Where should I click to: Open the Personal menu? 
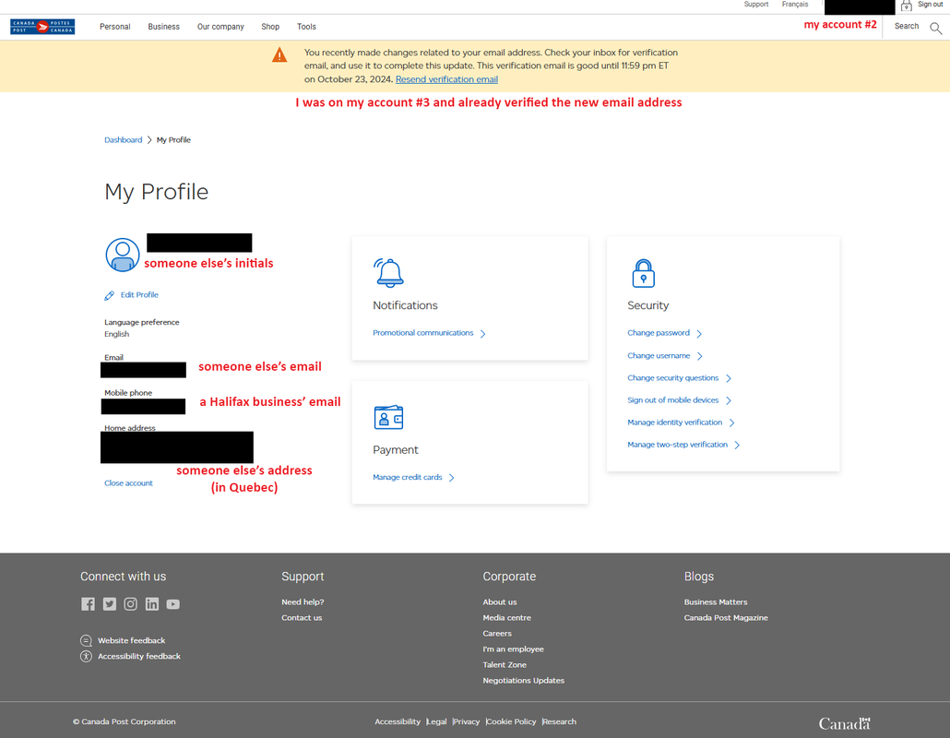115,27
